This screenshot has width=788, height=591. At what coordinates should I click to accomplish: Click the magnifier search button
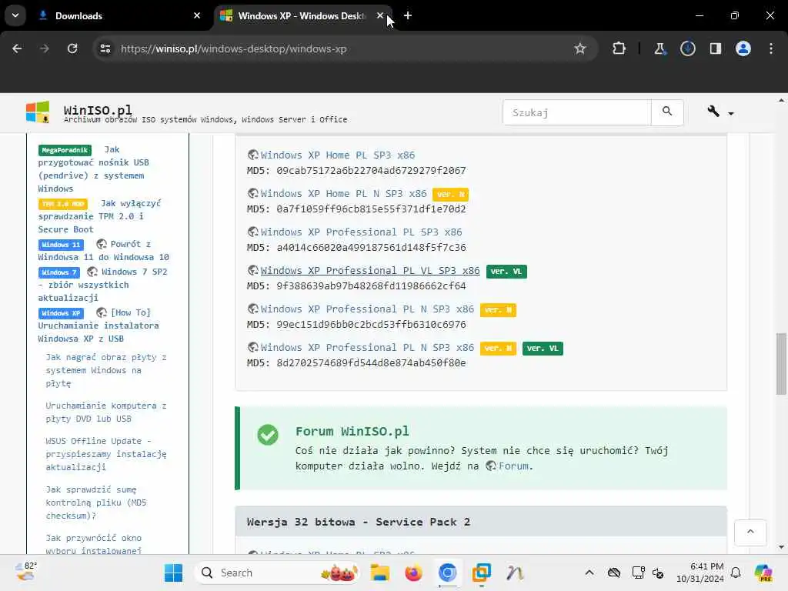667,112
